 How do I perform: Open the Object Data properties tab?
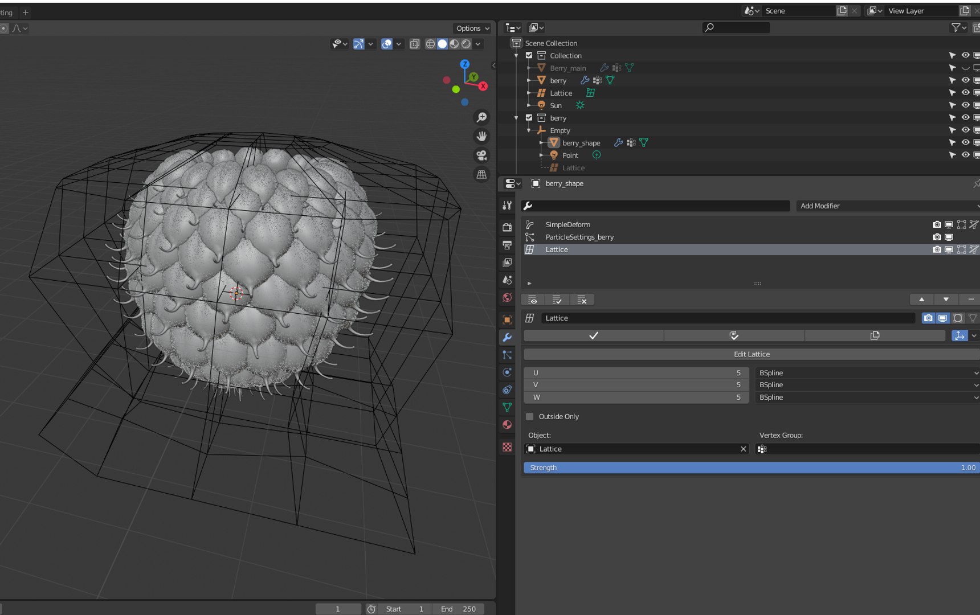507,407
